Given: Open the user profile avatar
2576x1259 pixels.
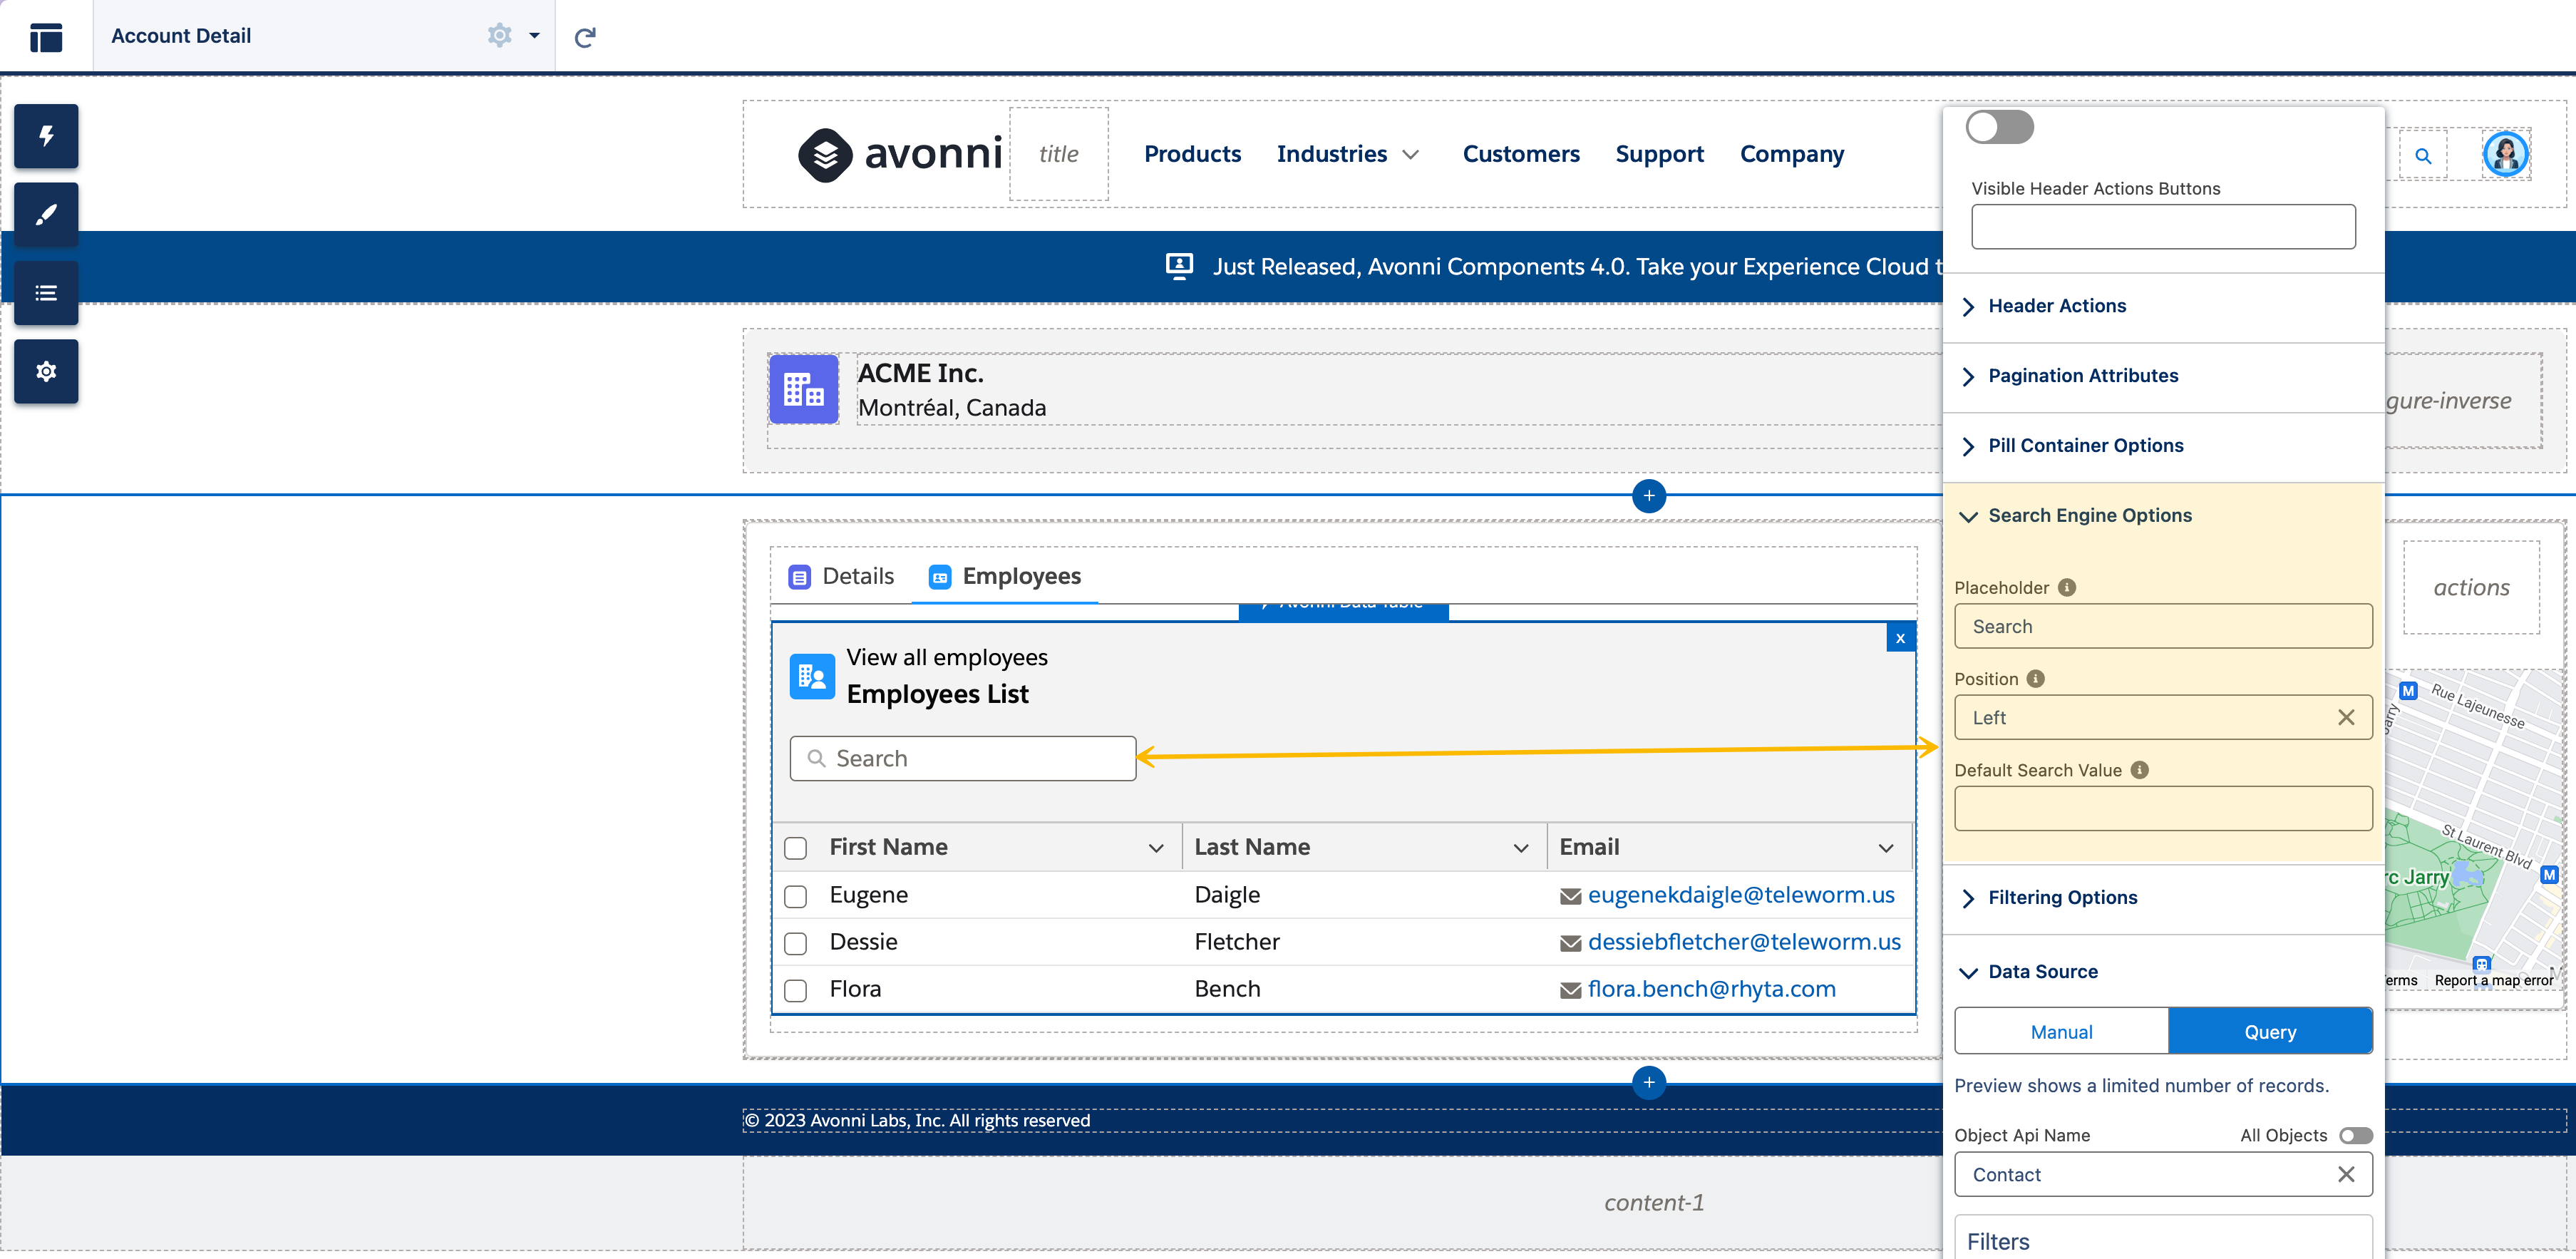Looking at the screenshot, I should coord(2505,154).
